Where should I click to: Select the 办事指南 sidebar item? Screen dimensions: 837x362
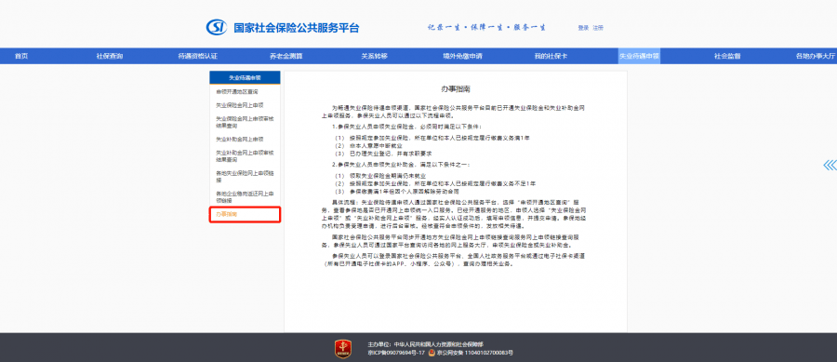click(x=245, y=214)
